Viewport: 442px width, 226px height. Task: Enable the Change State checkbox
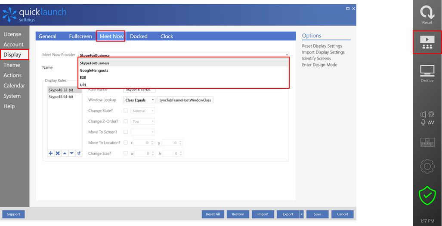tap(126, 111)
